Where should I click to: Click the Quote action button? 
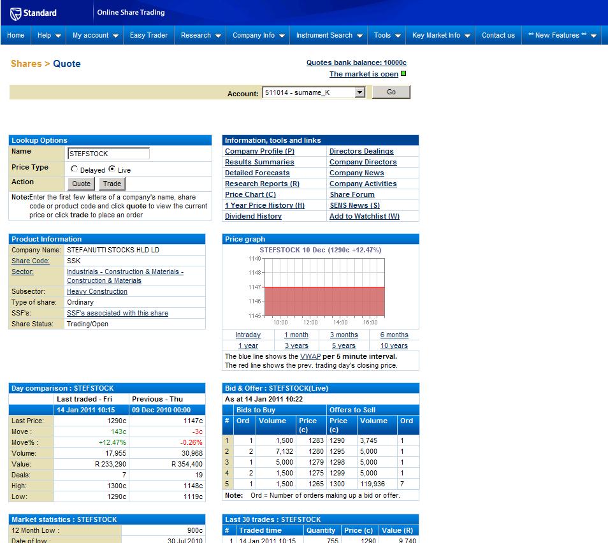(81, 184)
